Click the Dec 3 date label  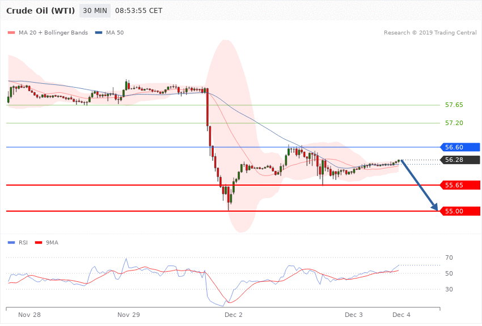(x=353, y=315)
